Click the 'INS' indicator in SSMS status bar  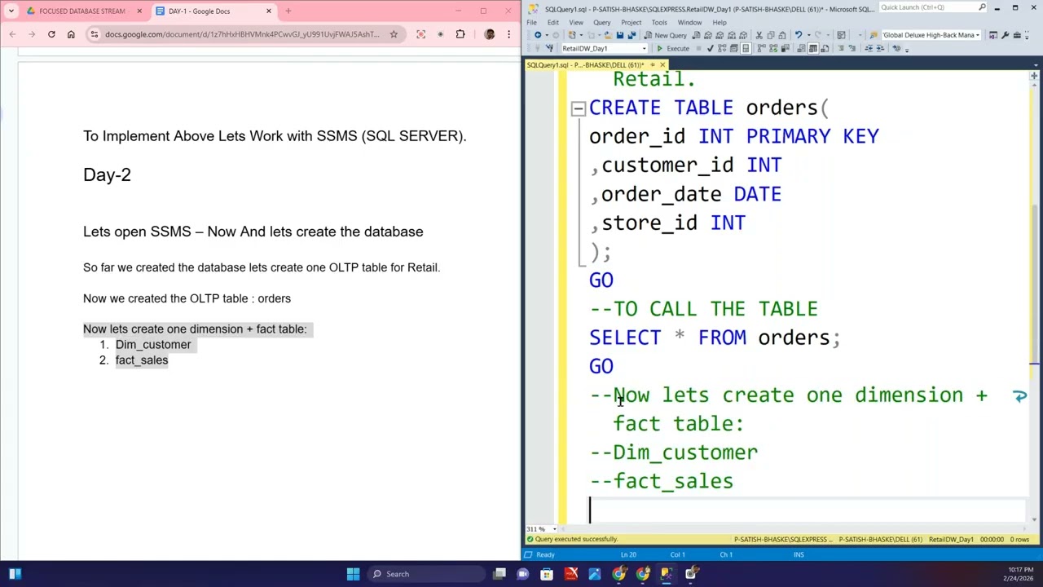click(x=799, y=555)
